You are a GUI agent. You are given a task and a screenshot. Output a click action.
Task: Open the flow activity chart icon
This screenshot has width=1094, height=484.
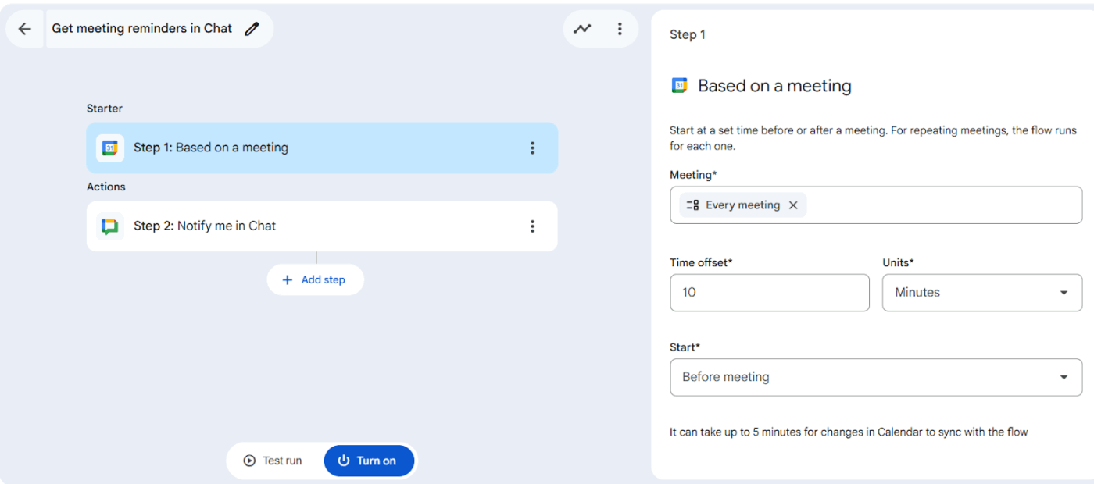click(x=582, y=28)
